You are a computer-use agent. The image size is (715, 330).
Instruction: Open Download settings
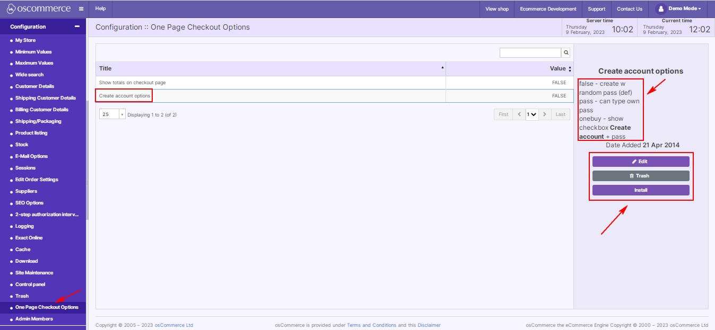click(27, 261)
